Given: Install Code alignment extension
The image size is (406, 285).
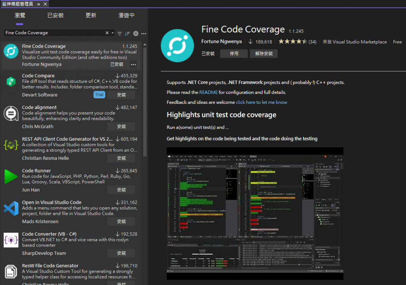Looking at the screenshot, I should coord(121,126).
